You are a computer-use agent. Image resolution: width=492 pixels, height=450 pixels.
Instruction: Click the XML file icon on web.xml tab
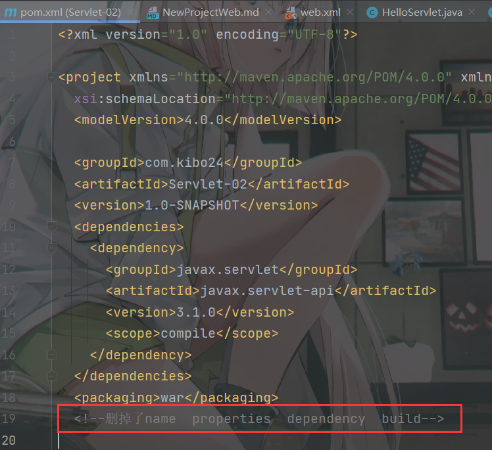[x=289, y=12]
